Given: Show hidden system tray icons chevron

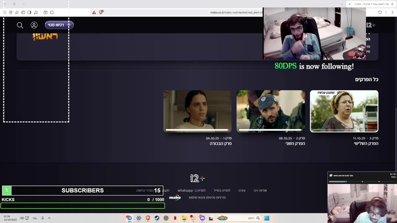Looking at the screenshot, I should (49, 218).
